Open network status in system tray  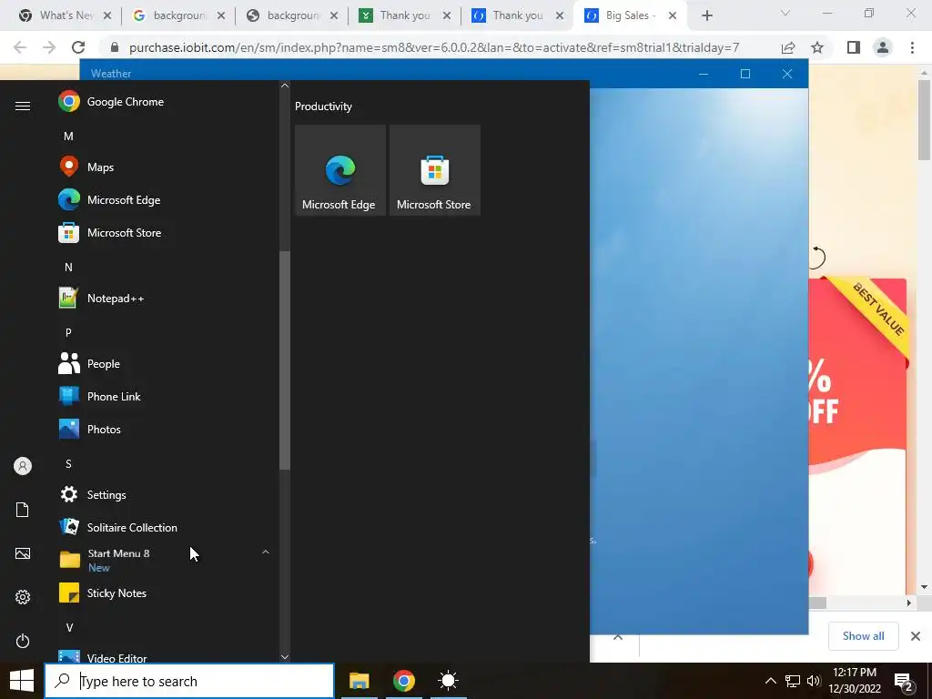coord(793,681)
